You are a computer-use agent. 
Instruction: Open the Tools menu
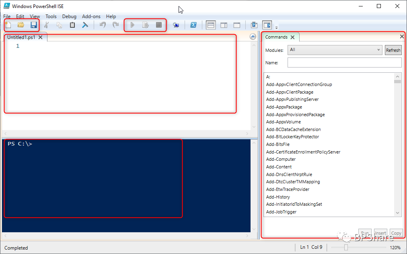click(51, 16)
